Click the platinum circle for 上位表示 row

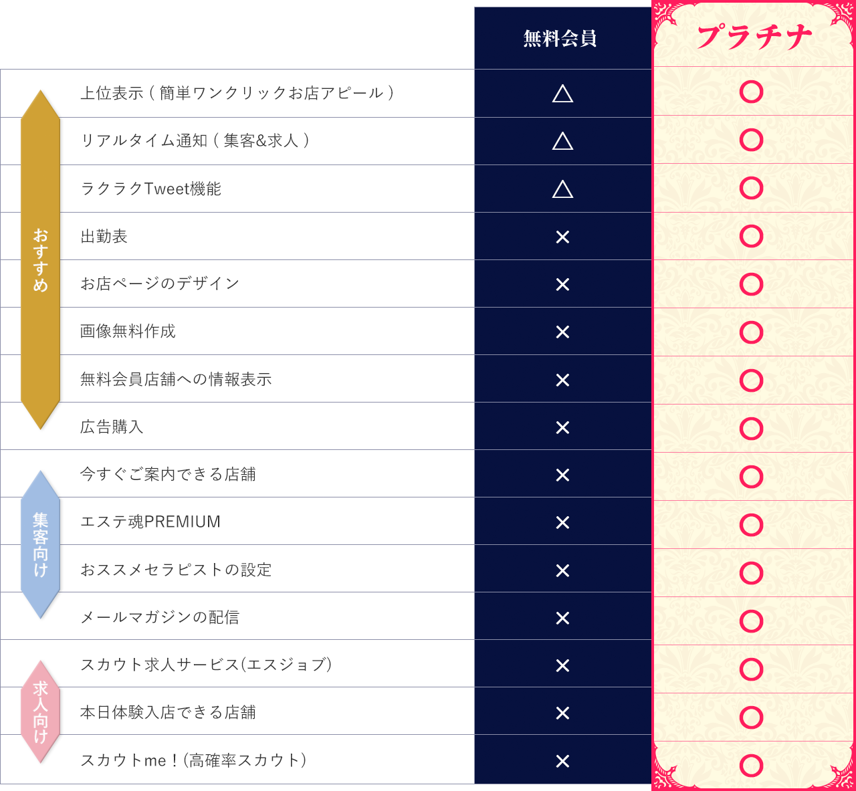tap(752, 92)
